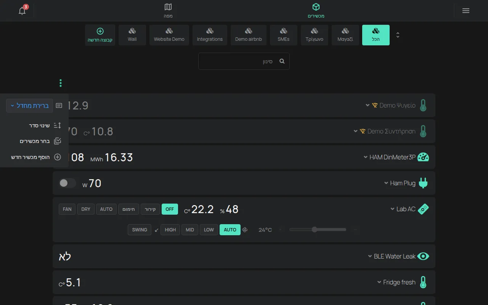The width and height of the screenshot is (488, 305).
Task: Click the thermometer icon of Demo Ψυγείο
Action: 423,105
